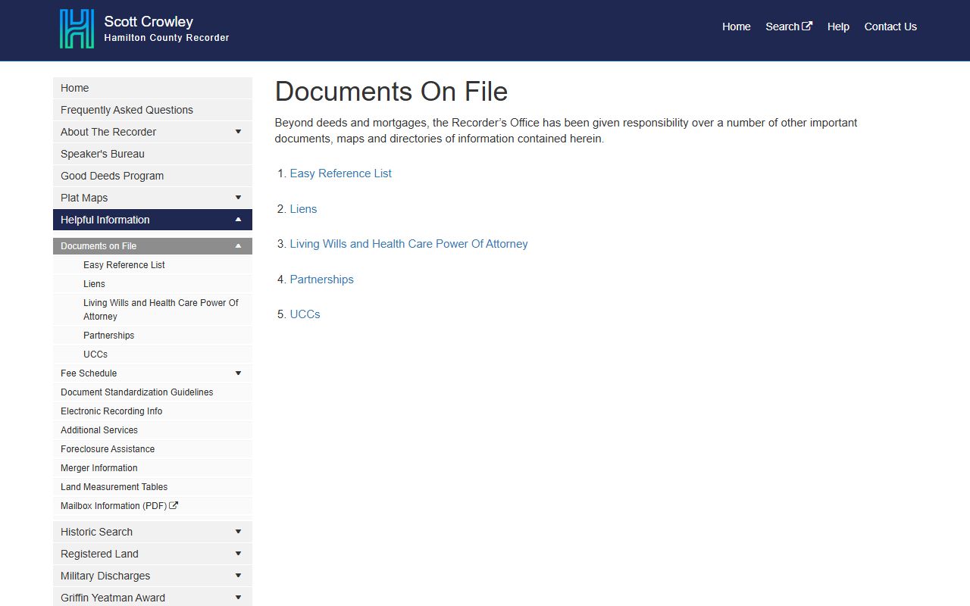The width and height of the screenshot is (970, 606).
Task: Expand the Fee Schedule arrow
Action: 238,373
